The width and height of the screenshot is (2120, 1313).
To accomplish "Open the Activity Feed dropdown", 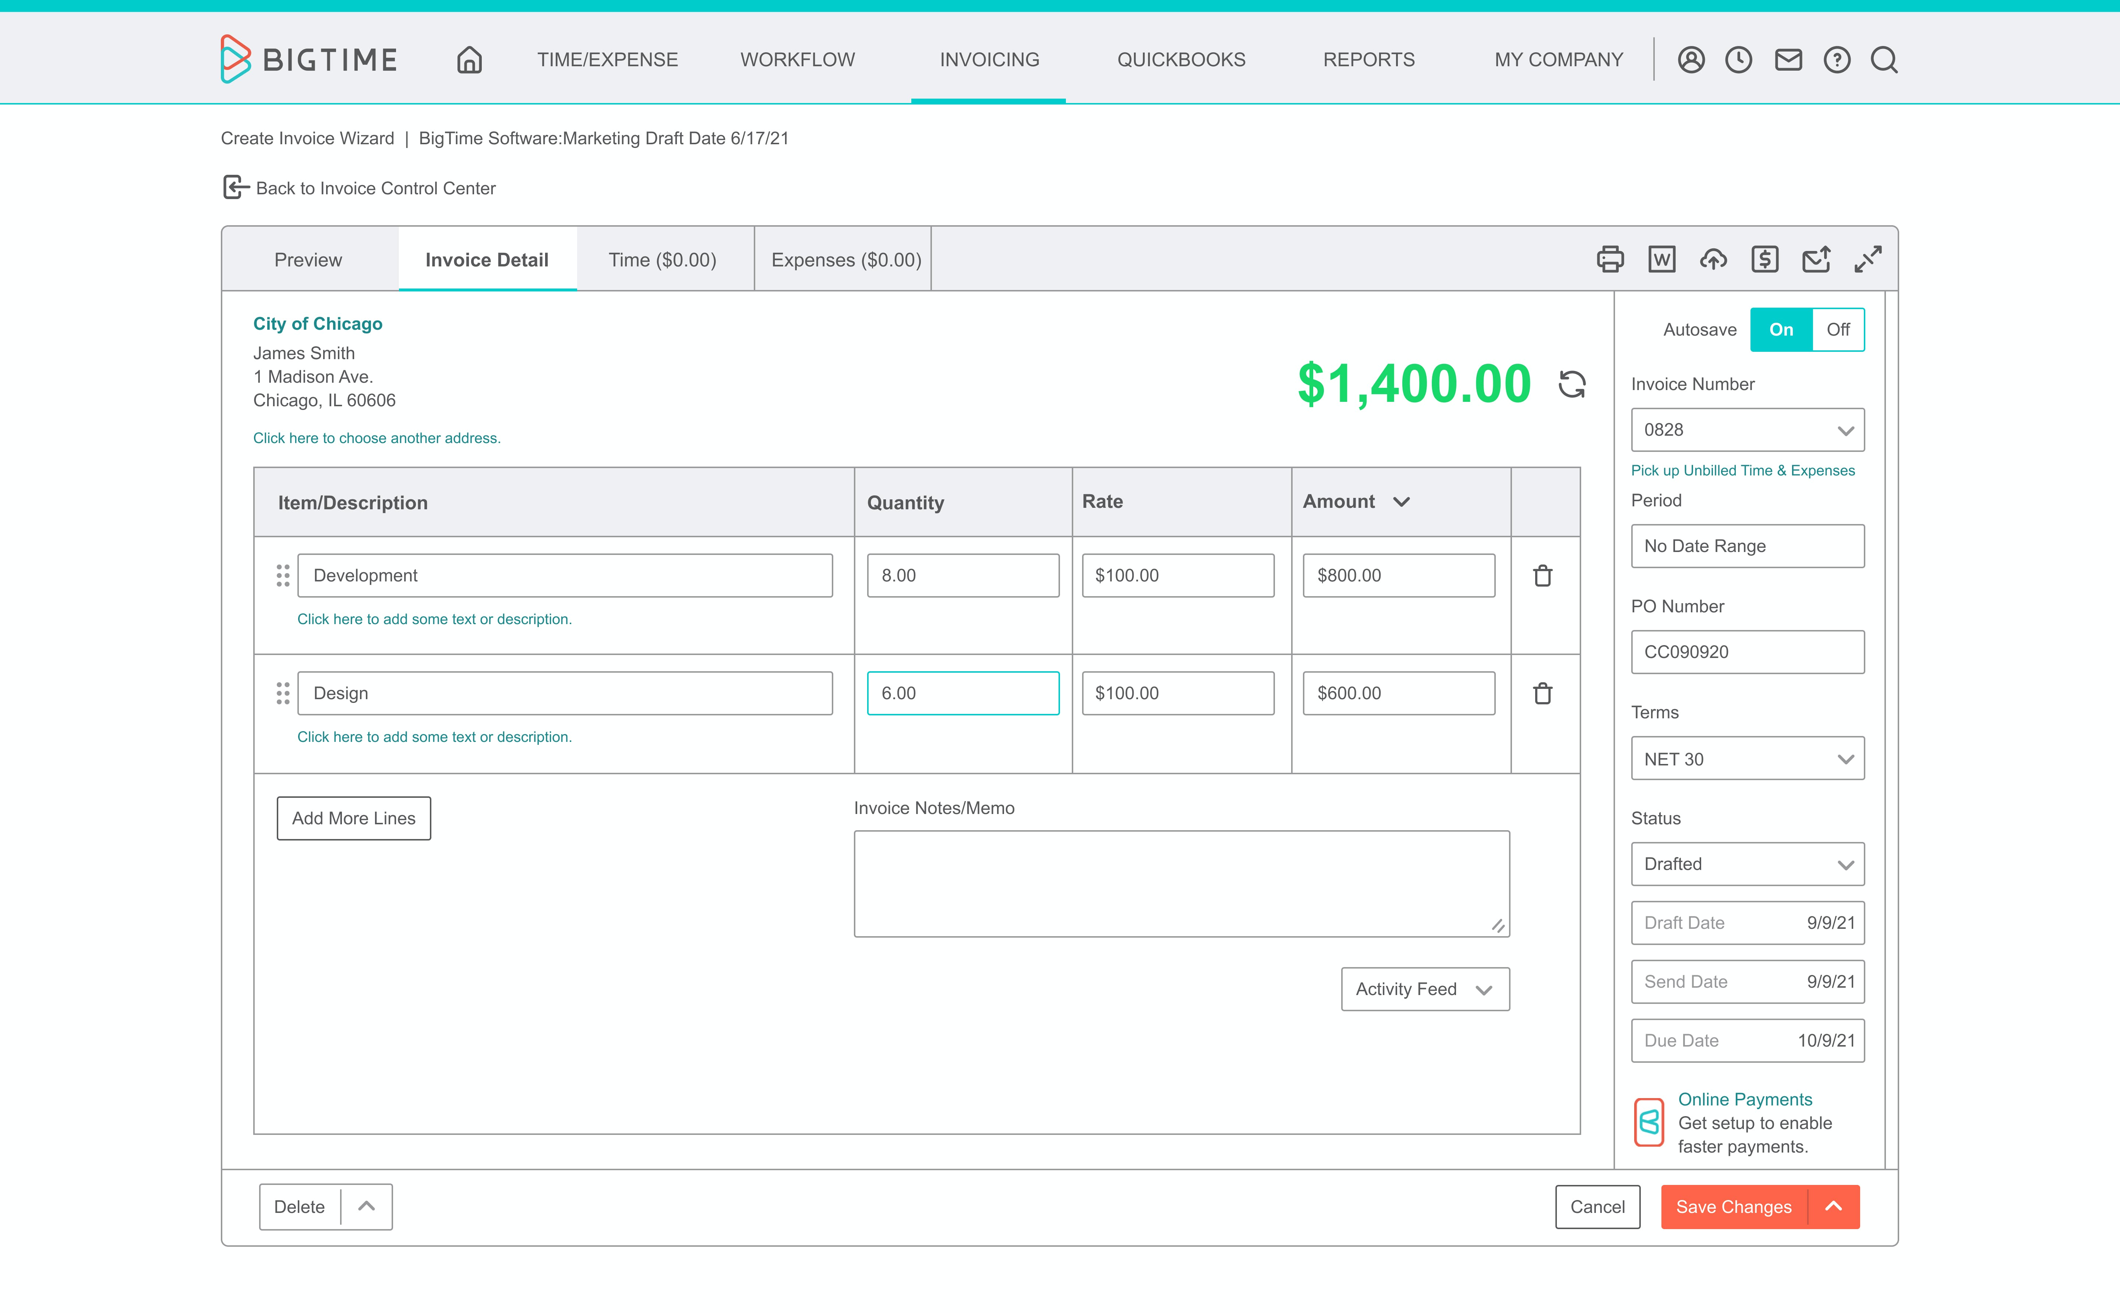I will (x=1424, y=989).
